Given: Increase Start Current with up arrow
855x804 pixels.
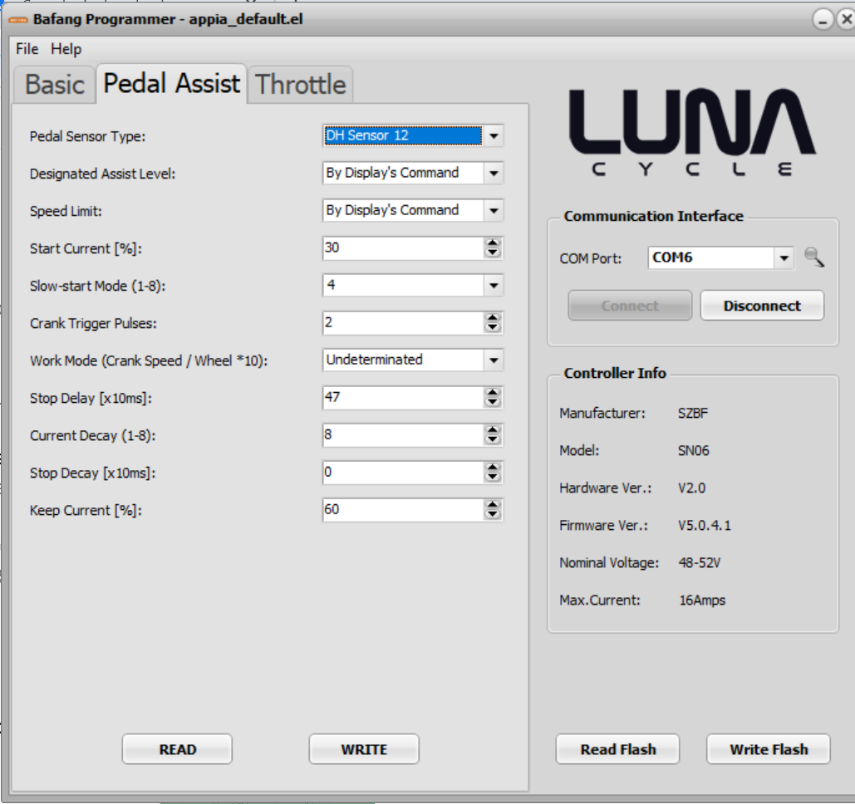Looking at the screenshot, I should point(493,243).
